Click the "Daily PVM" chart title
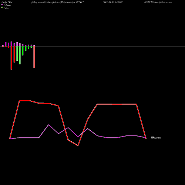Viewport: 185px width, 185px height. tap(7, 2)
